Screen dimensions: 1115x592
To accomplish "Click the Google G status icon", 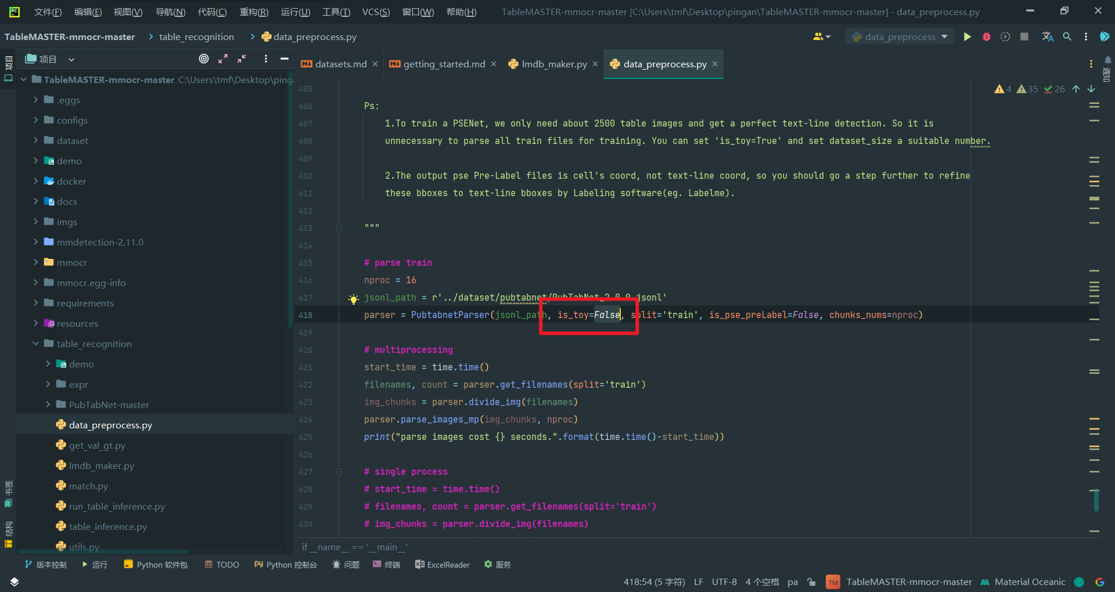I will [1099, 582].
